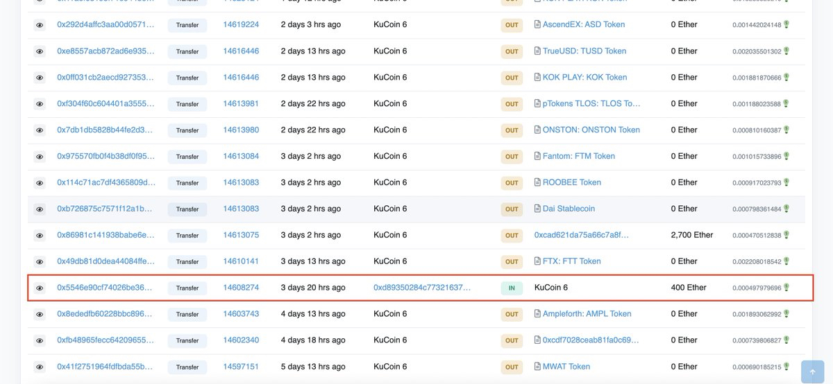Click eye icon in the MWAT Token row

(40, 367)
